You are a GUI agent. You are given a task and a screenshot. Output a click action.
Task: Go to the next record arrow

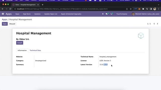[x=157, y=24]
